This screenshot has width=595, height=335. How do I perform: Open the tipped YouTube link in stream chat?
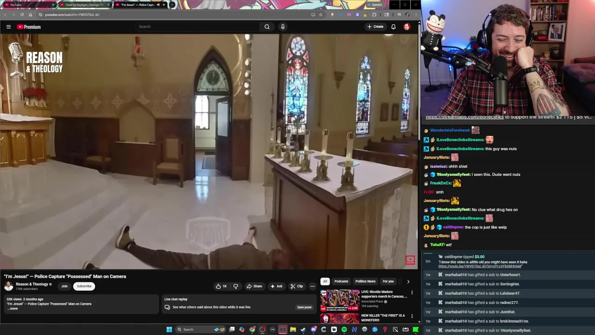tap(480, 266)
